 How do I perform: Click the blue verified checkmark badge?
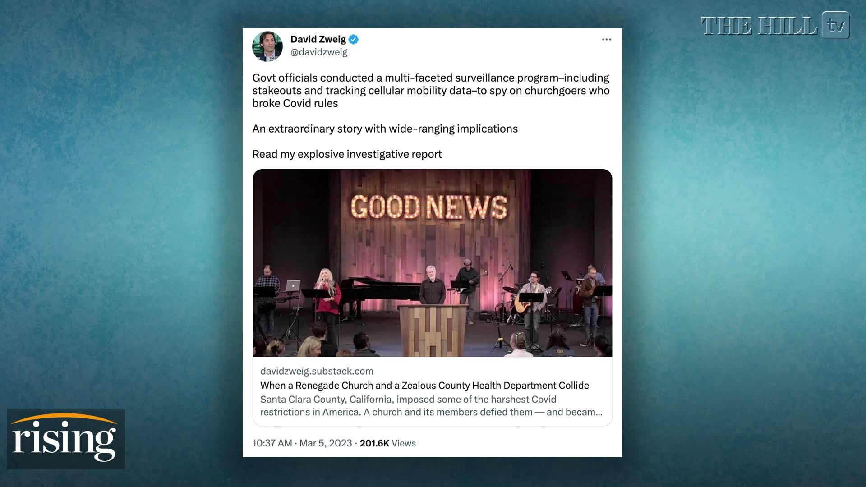click(x=354, y=40)
